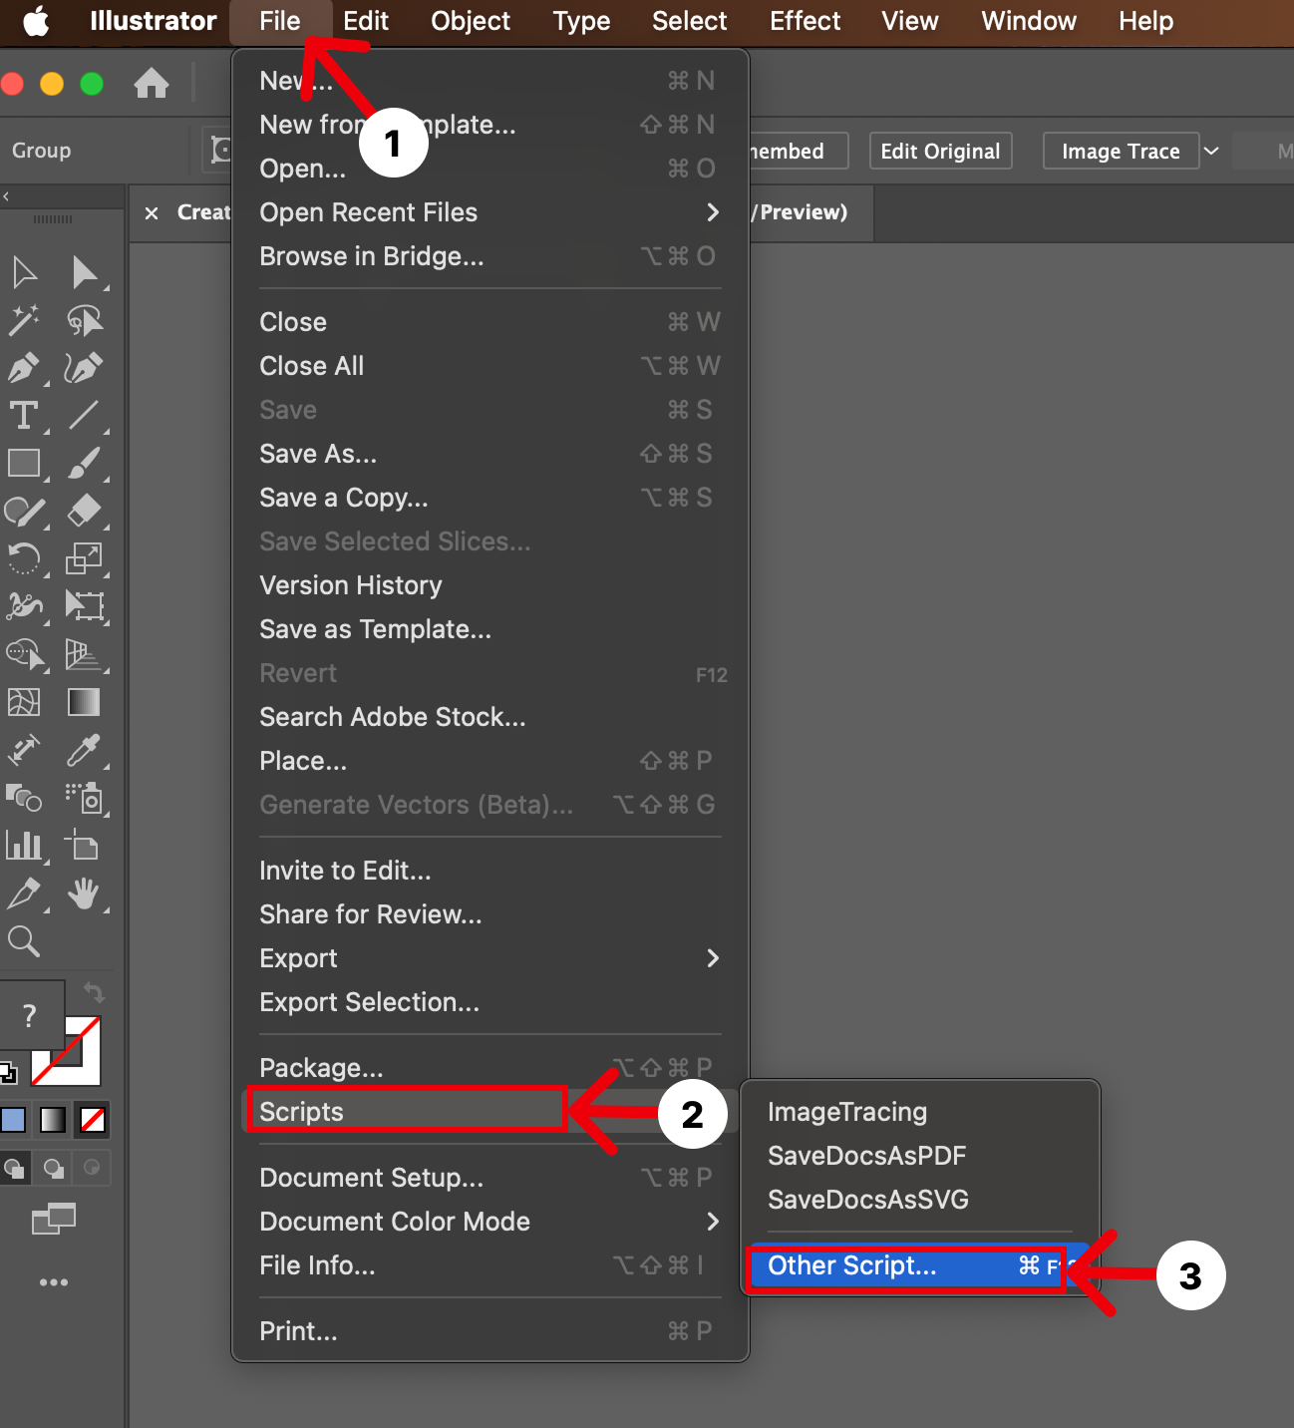1294x1428 pixels.
Task: Select the Column Graph tool
Action: click(24, 846)
